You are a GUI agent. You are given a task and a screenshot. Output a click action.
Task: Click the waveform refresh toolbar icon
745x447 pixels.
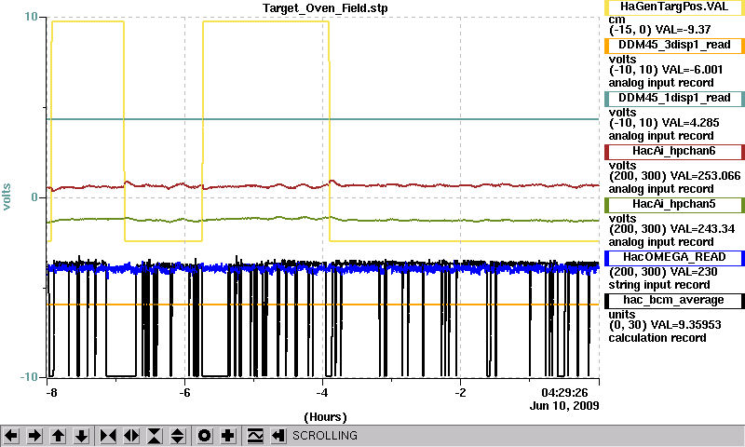tap(255, 435)
